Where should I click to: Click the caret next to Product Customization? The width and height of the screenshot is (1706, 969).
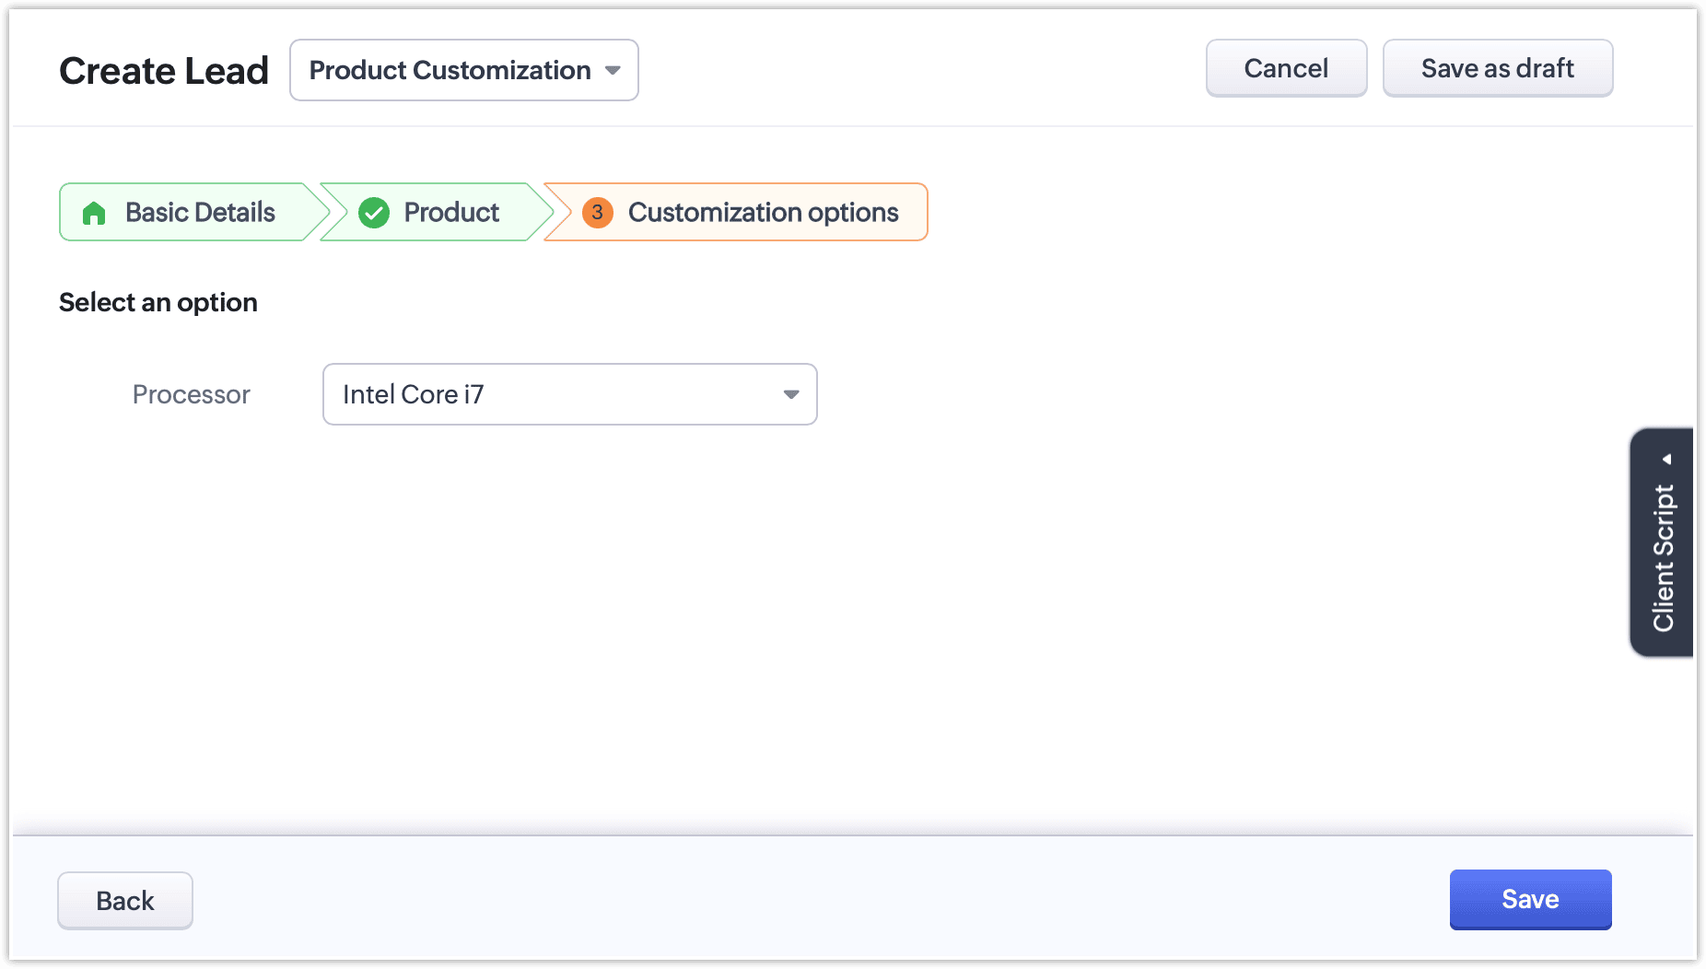pyautogui.click(x=613, y=70)
